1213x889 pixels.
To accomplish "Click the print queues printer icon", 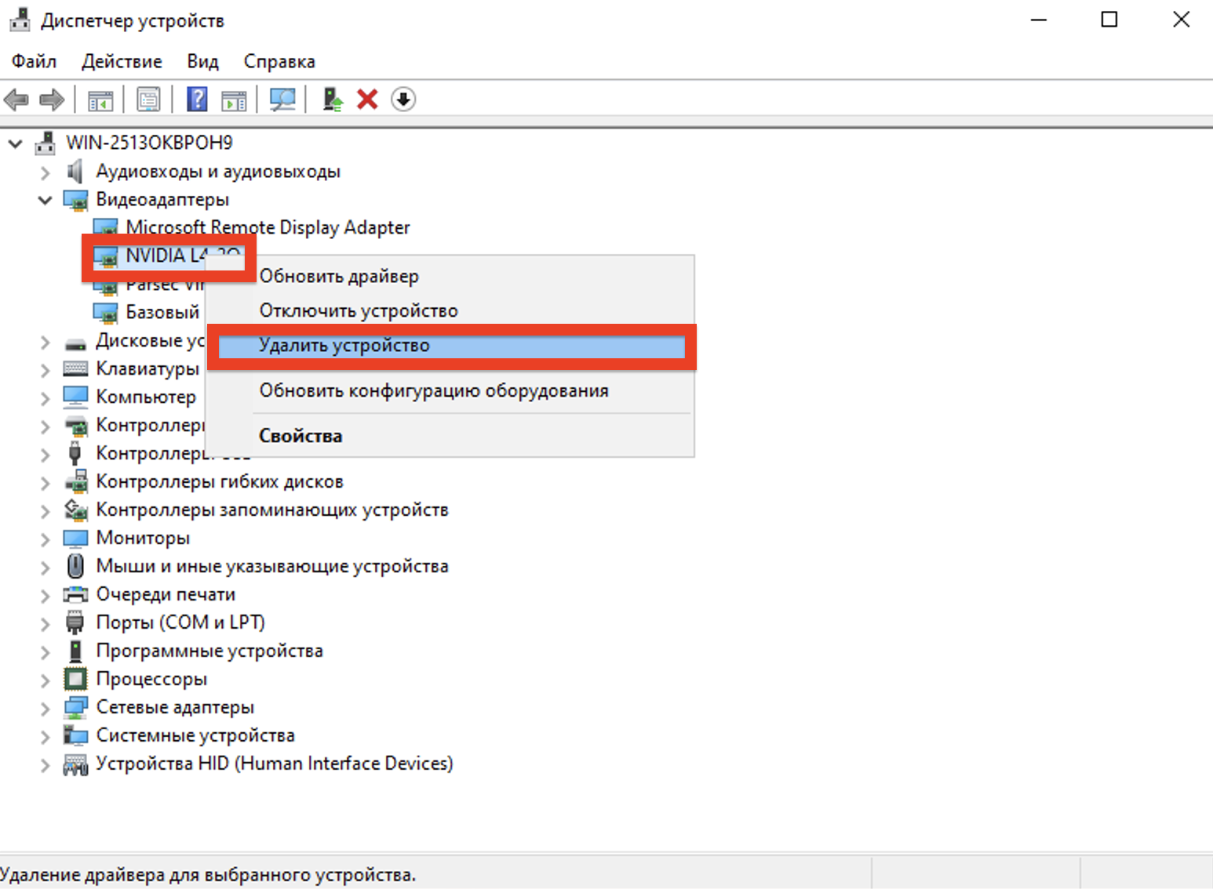I will tap(76, 594).
